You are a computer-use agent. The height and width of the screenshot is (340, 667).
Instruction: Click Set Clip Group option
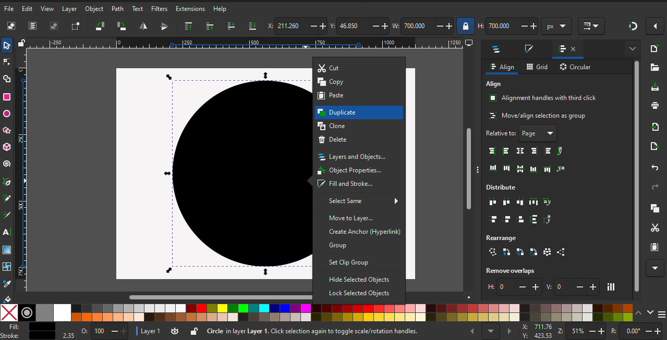(348, 262)
